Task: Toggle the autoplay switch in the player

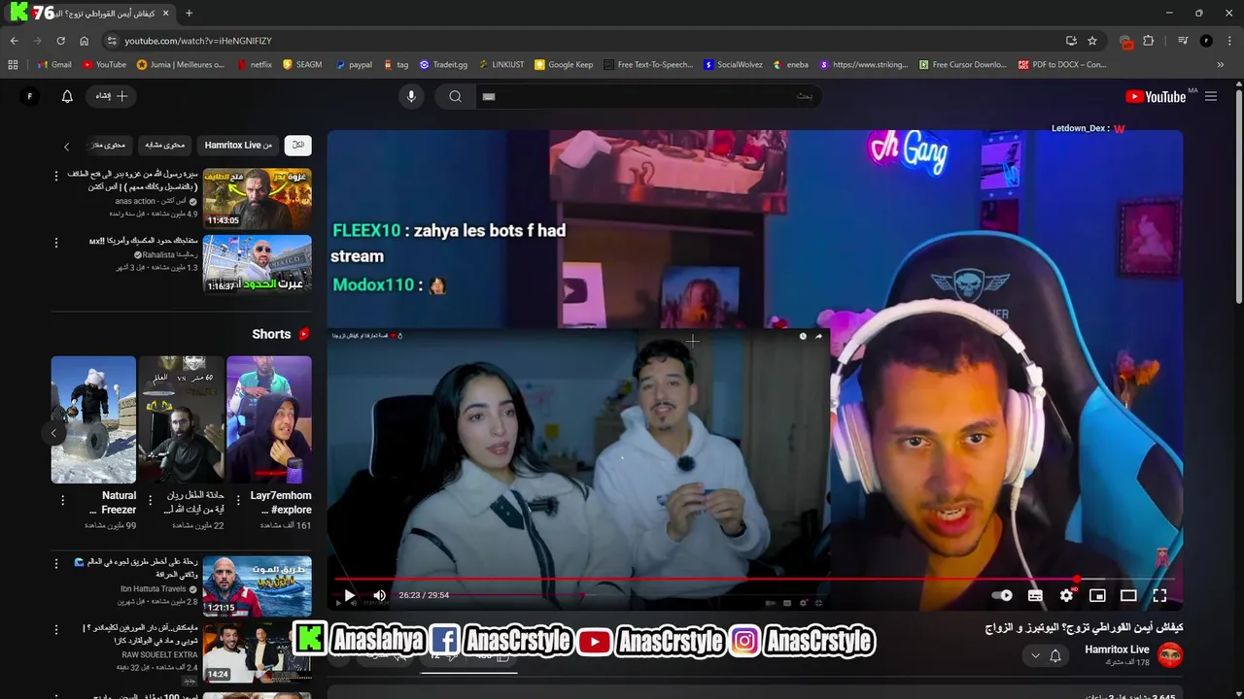Action: click(x=1001, y=595)
